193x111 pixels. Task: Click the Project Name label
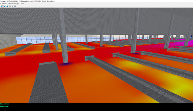5,104
